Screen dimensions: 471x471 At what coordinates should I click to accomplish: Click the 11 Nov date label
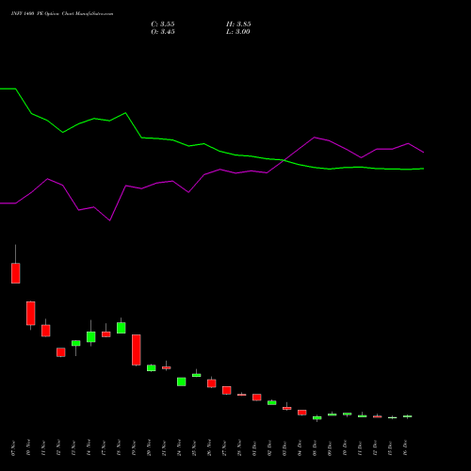tap(43, 448)
